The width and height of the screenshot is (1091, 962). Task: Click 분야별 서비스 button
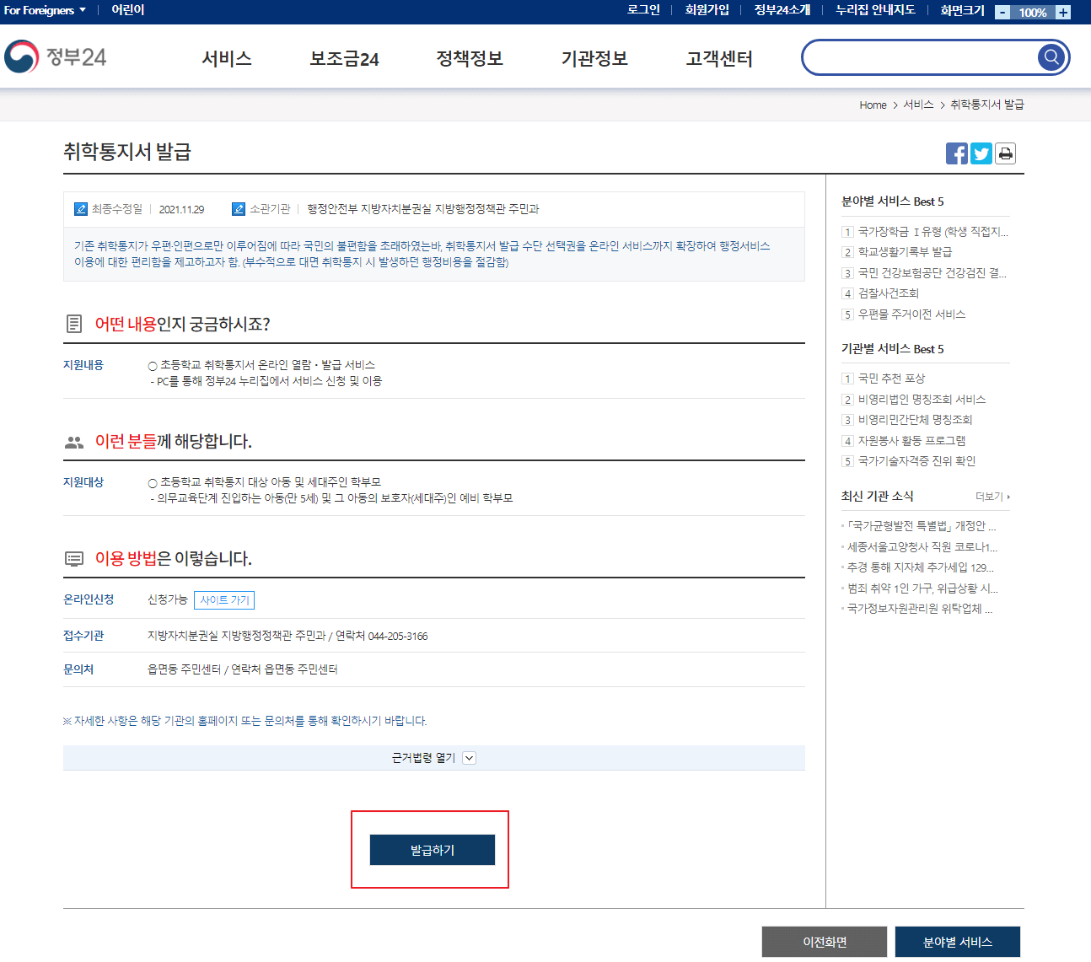pyautogui.click(x=958, y=942)
